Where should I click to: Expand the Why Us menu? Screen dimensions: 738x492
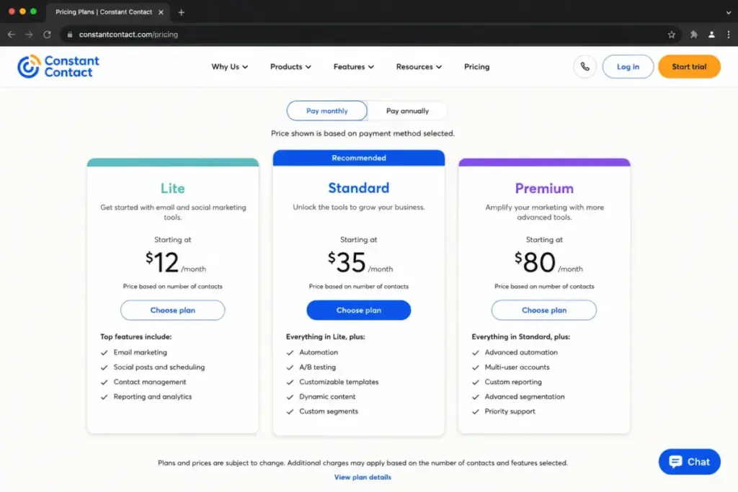[x=230, y=66]
